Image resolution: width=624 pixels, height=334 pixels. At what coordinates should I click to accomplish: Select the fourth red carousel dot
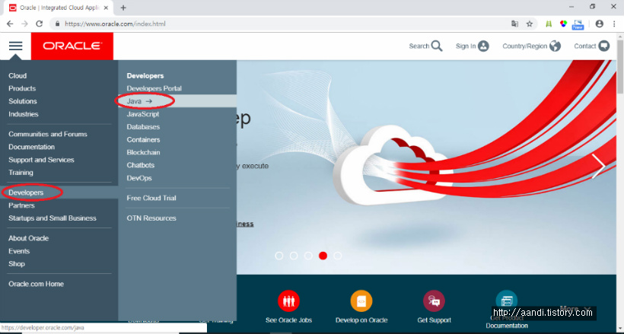[x=323, y=256]
